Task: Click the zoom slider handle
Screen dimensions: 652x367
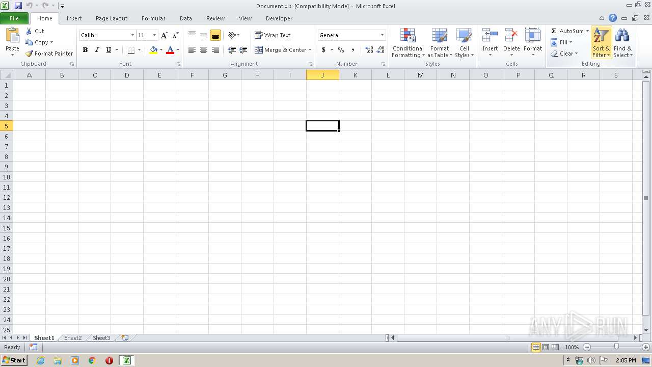Action: click(x=616, y=347)
